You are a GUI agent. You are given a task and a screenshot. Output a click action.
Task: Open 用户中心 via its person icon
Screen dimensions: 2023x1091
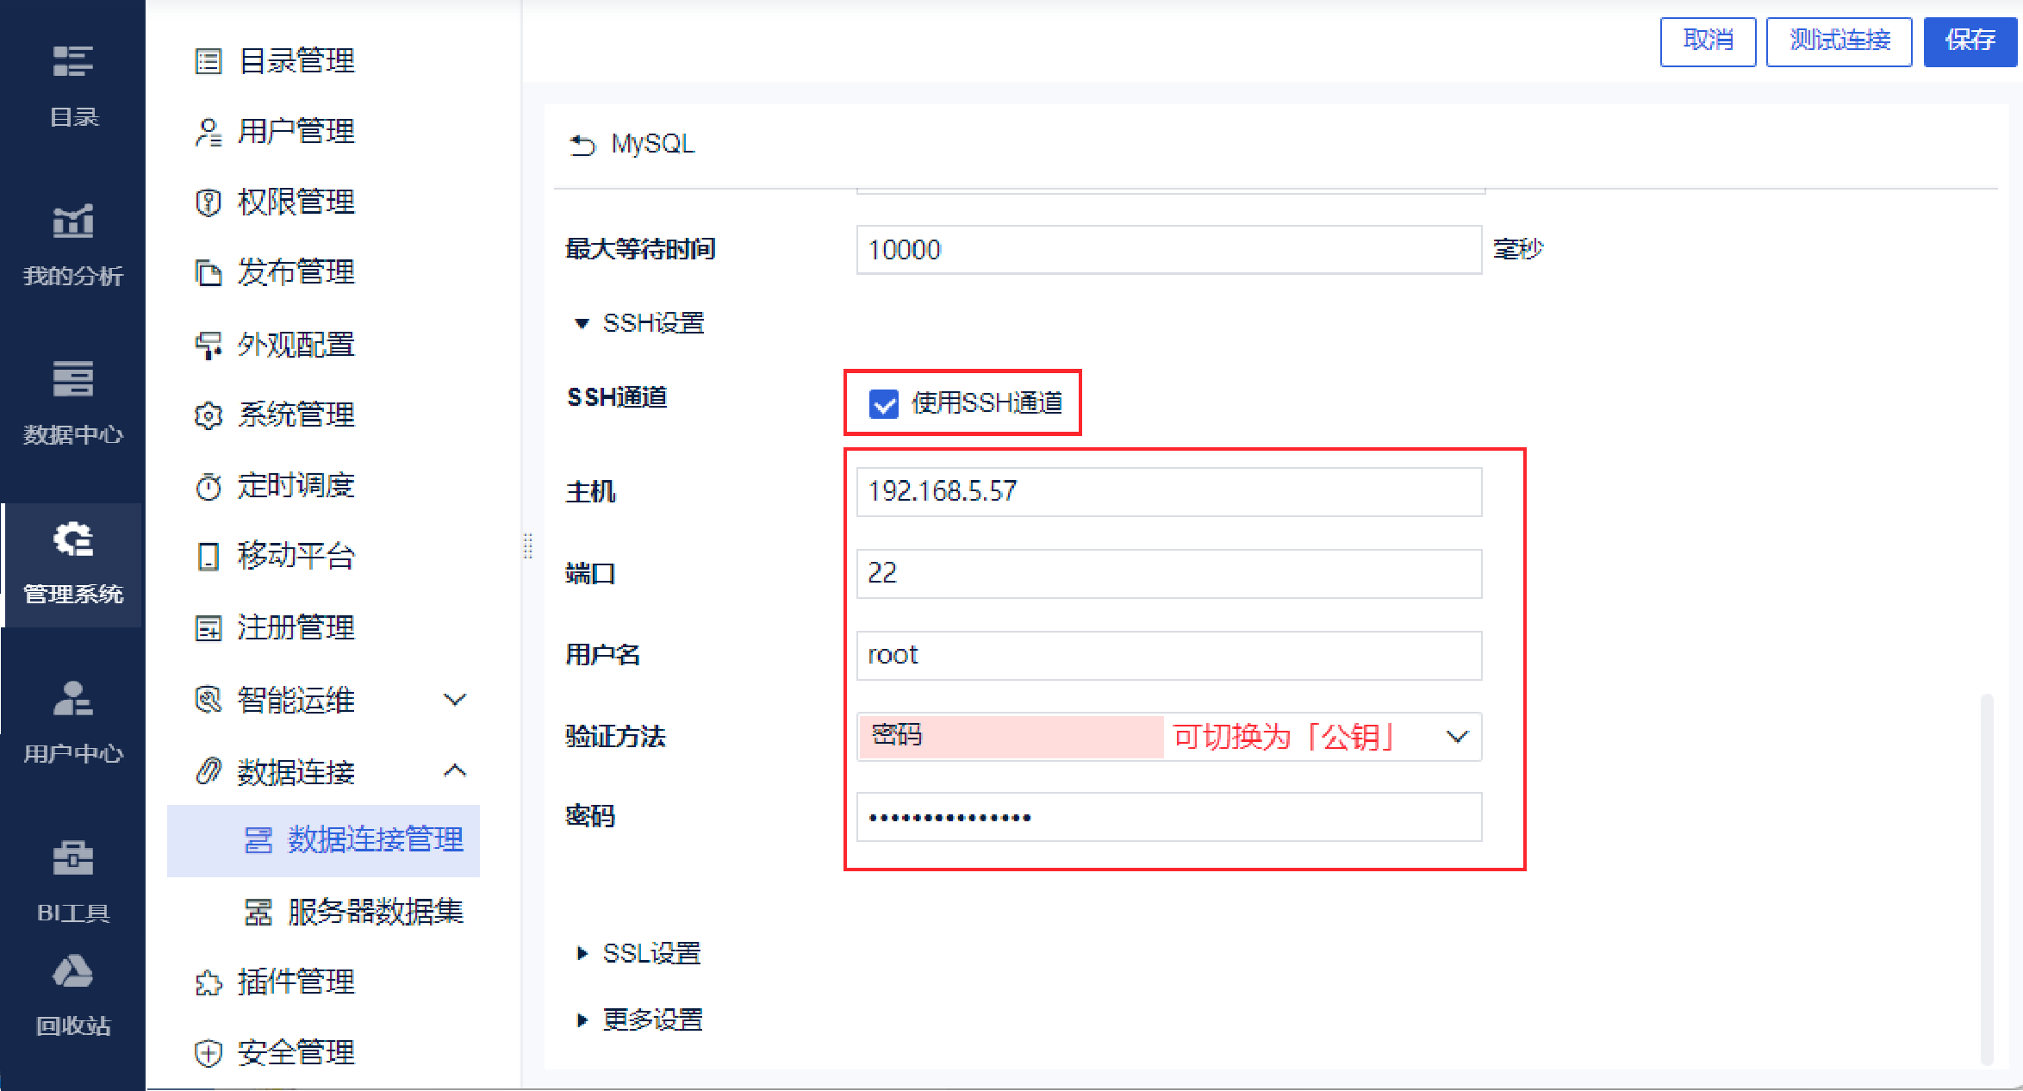73,699
